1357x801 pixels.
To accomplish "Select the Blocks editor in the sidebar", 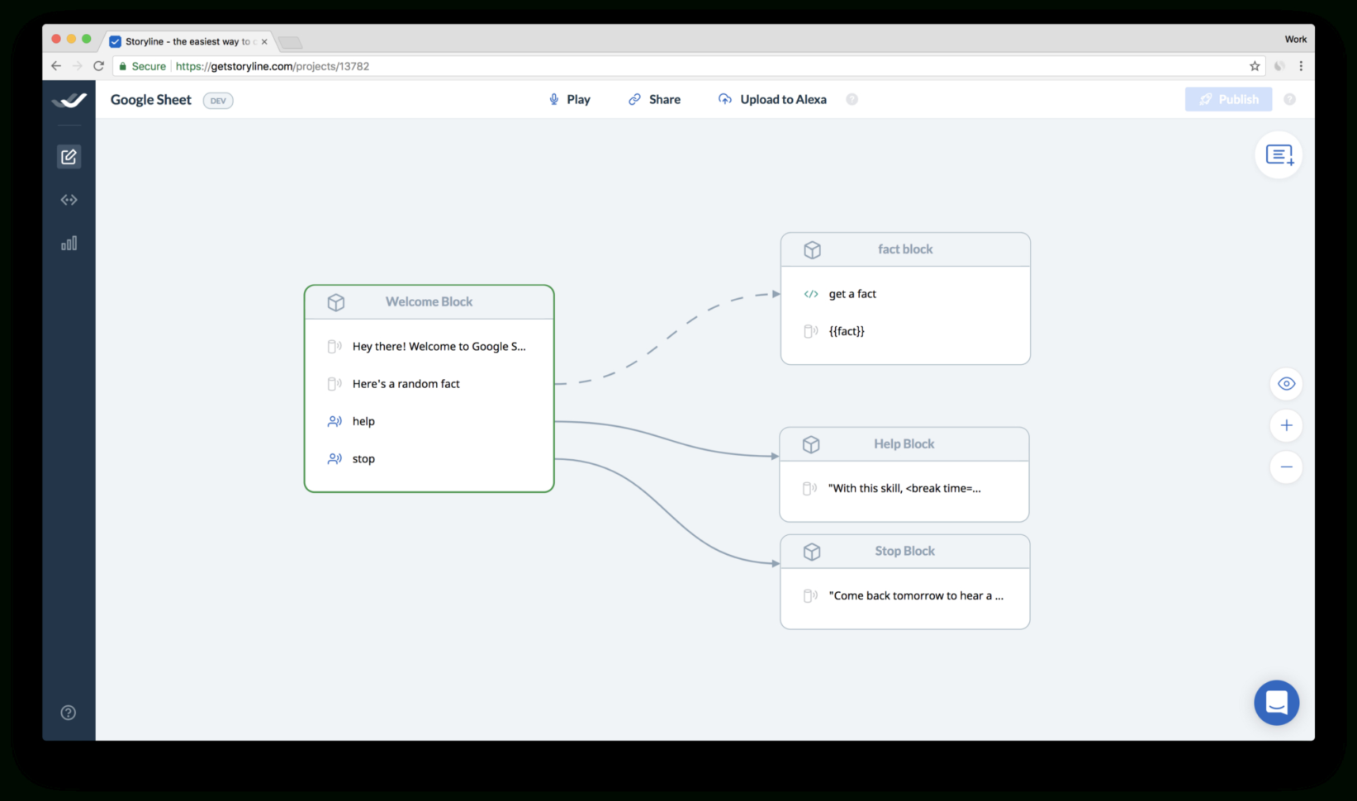I will [x=69, y=156].
